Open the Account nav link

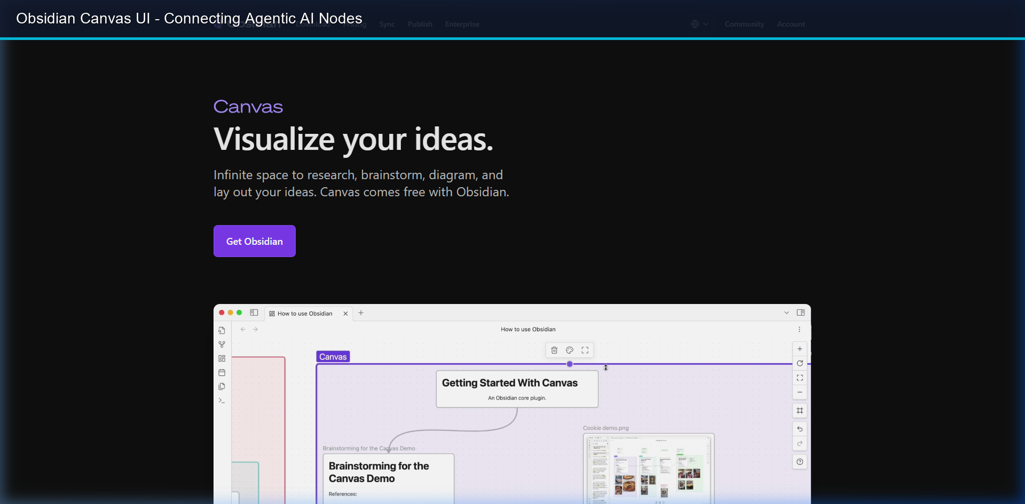coord(791,24)
